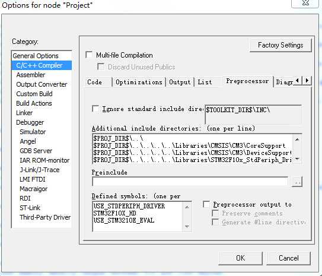Open GDB Server settings

coord(36,151)
